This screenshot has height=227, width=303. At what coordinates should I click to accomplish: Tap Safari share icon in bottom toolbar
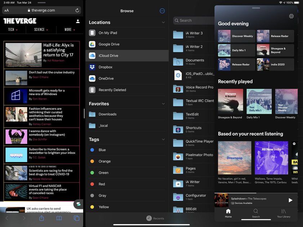(41, 218)
